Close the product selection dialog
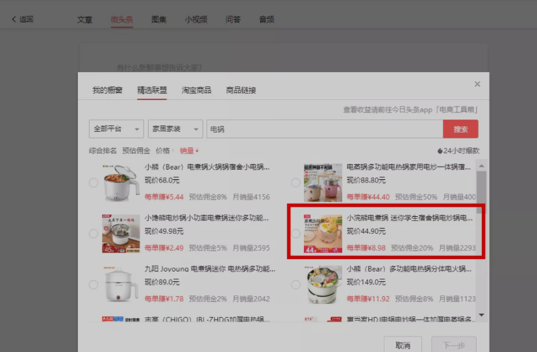The image size is (537, 352). pyautogui.click(x=477, y=84)
